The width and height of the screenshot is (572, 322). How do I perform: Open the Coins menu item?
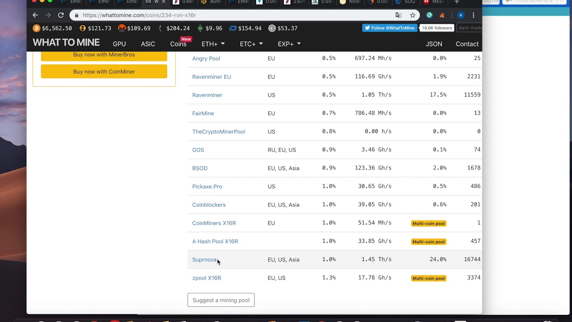(178, 44)
